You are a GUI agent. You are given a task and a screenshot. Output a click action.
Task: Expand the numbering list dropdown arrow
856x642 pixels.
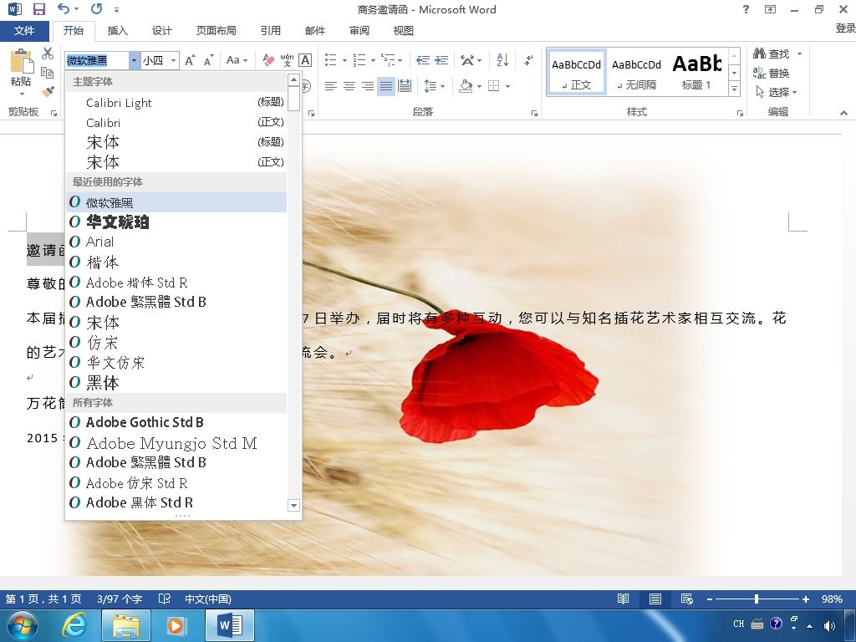pyautogui.click(x=373, y=60)
